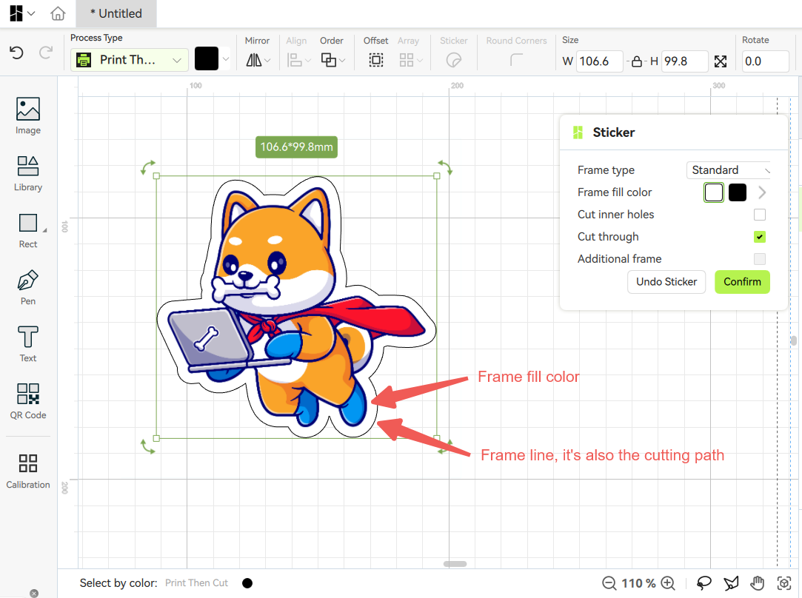This screenshot has height=598, width=802.
Task: Choose black frame fill color
Action: pos(737,192)
